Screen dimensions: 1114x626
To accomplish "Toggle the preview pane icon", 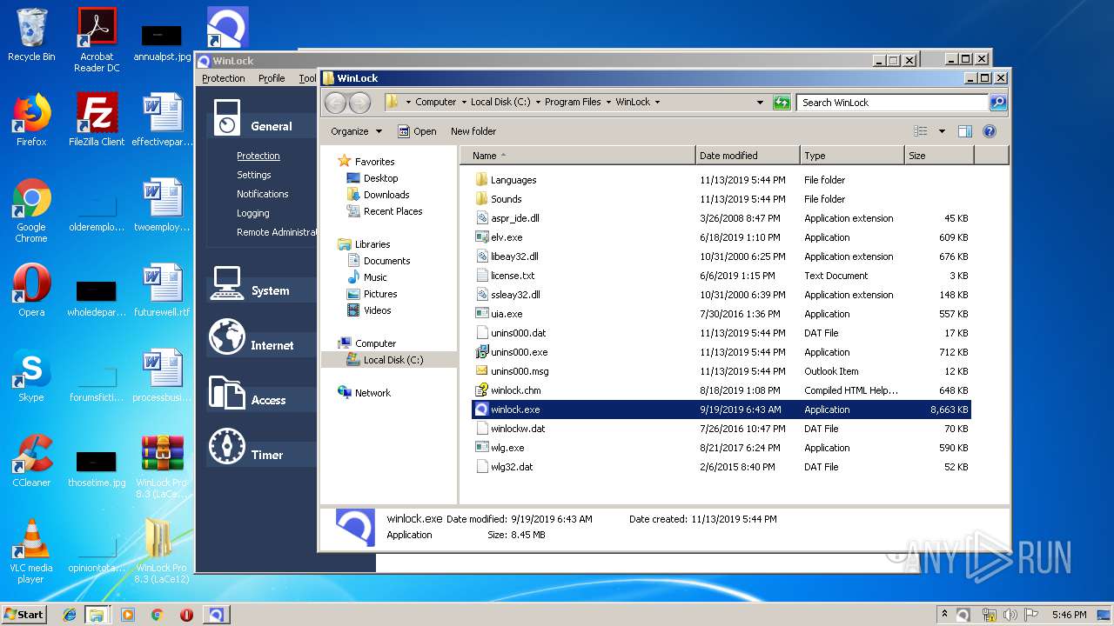I will 964,131.
